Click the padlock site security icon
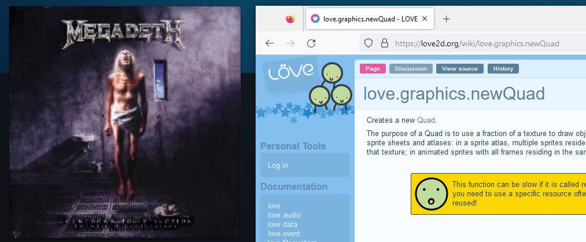586x242 pixels. (385, 43)
